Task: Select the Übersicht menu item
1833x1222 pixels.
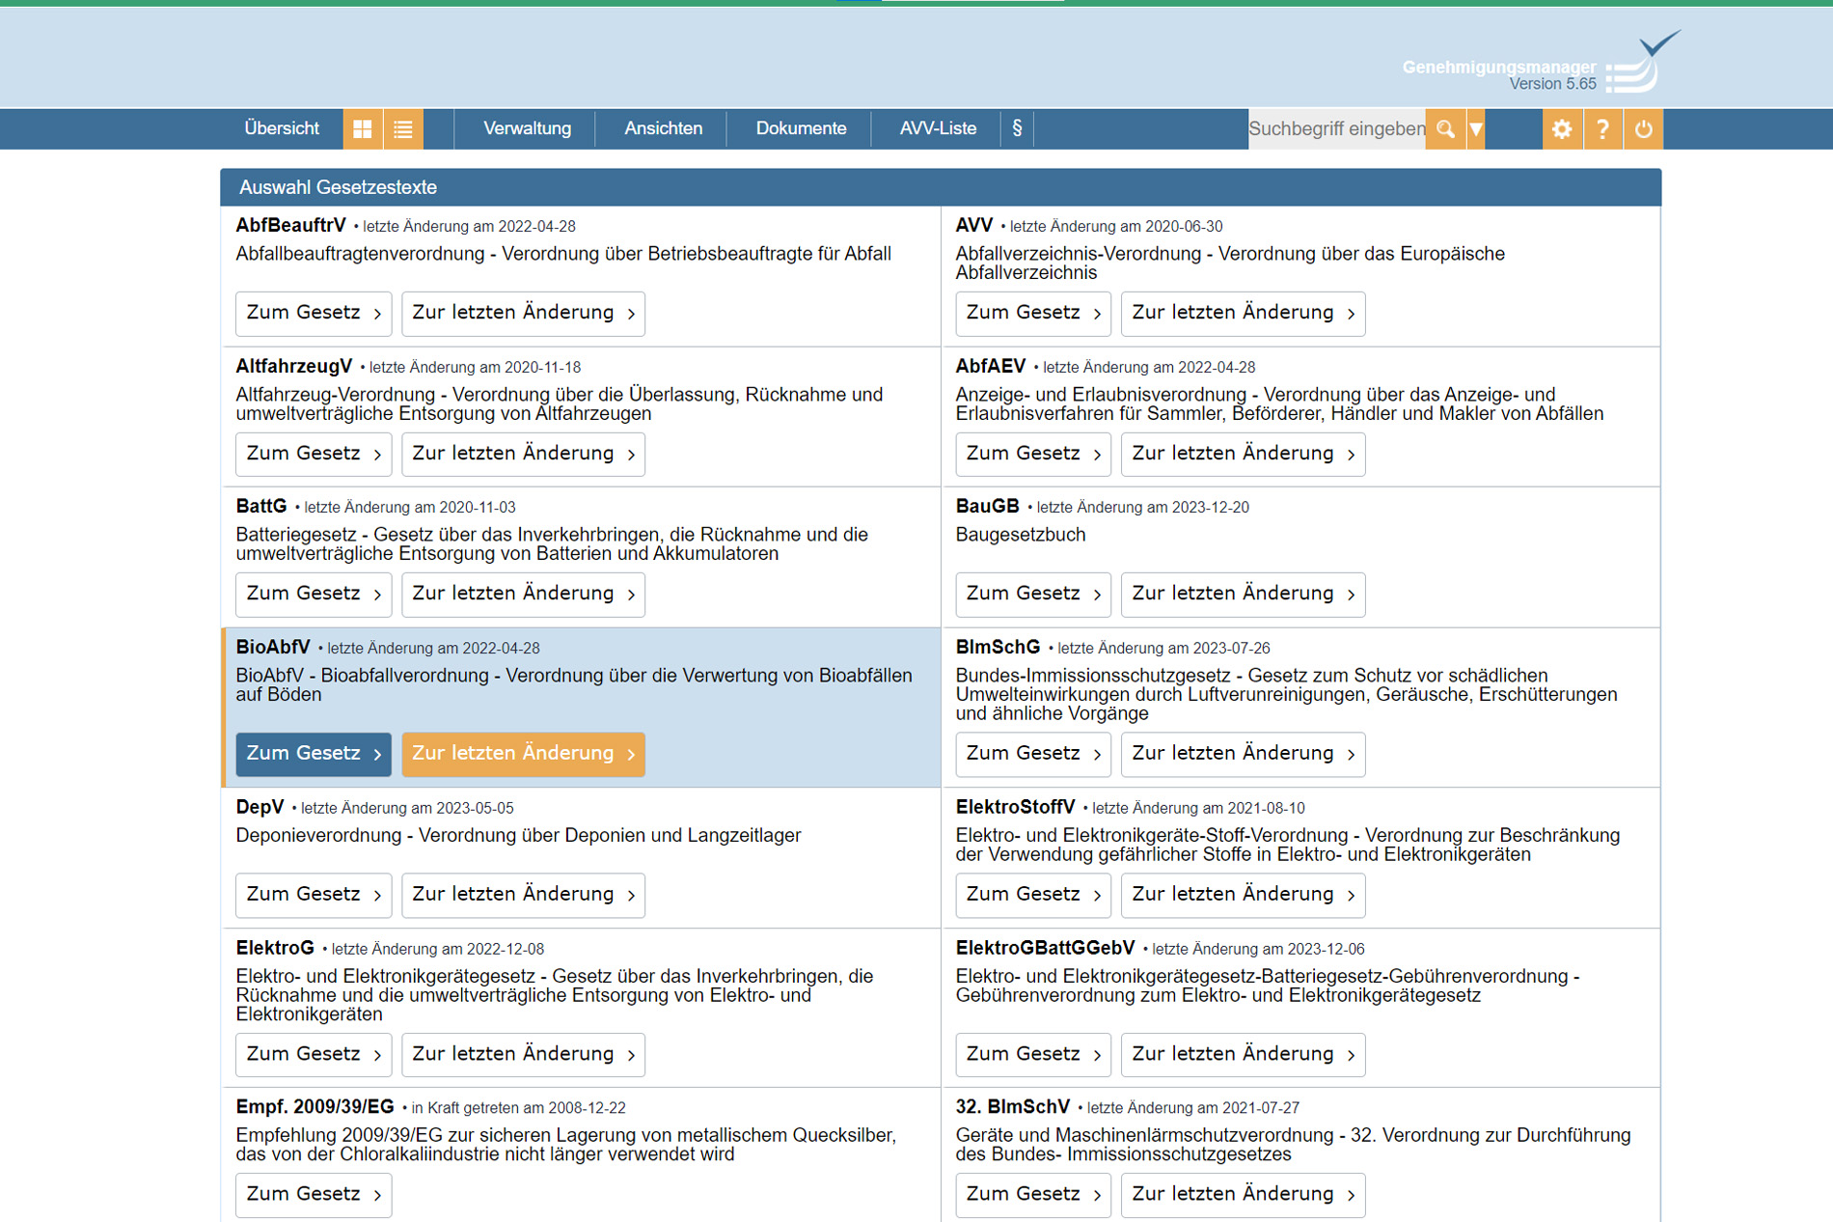Action: (282, 128)
